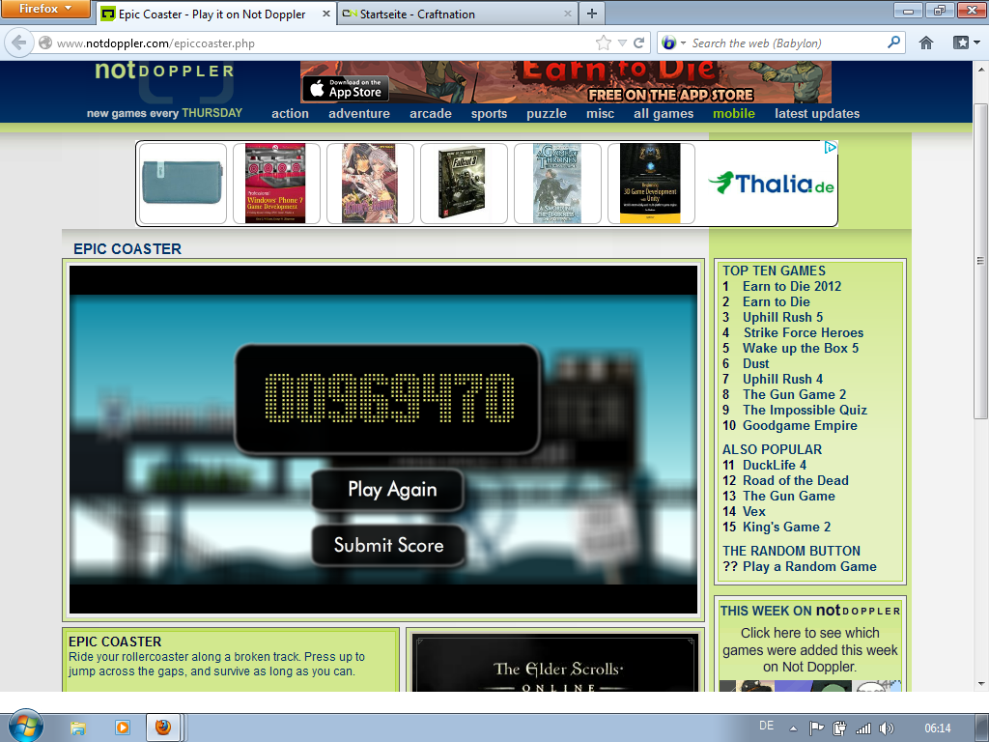This screenshot has height=742, width=989.
Task: Click the DE language indicator
Action: pyautogui.click(x=766, y=726)
